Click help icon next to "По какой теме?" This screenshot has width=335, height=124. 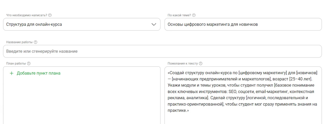pos(194,15)
